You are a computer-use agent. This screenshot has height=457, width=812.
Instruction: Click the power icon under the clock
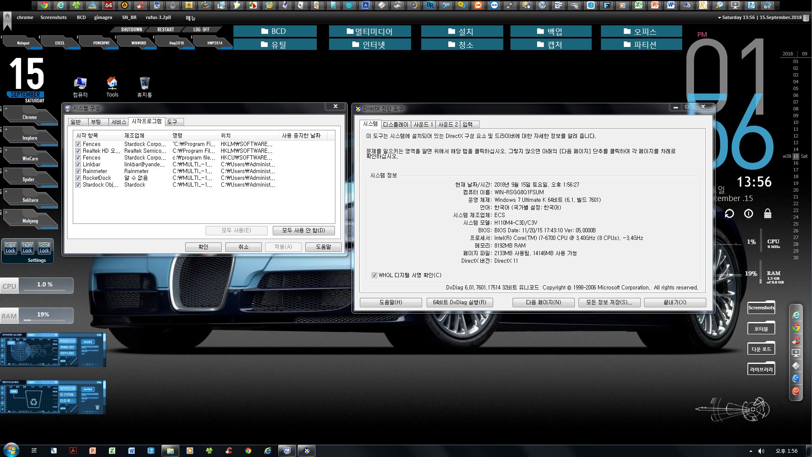click(x=749, y=214)
